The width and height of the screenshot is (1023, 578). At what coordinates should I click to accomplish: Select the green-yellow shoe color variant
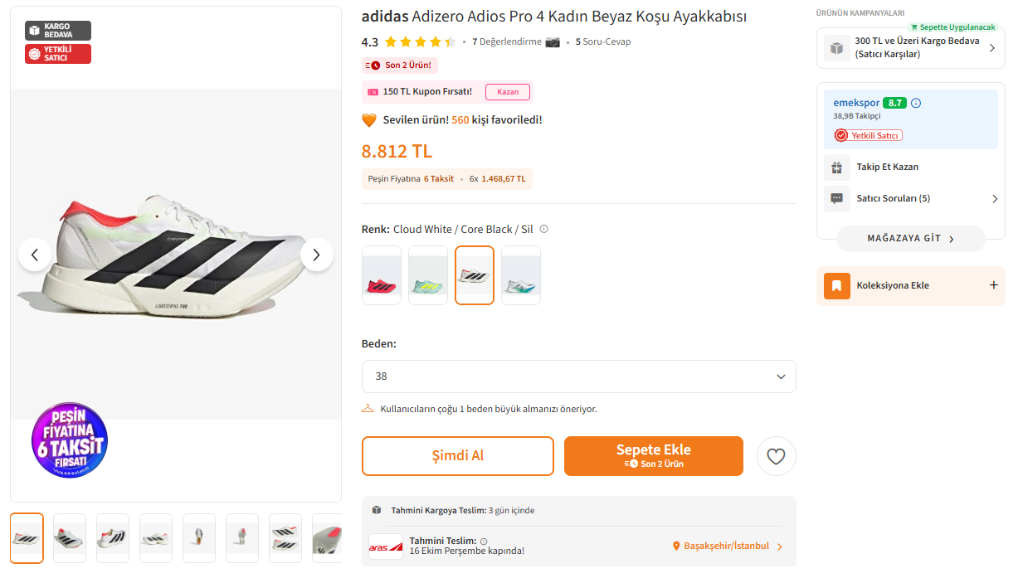pos(428,275)
